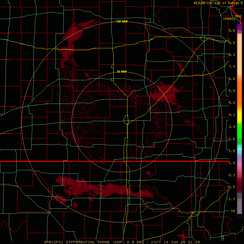The height and width of the screenshot is (244, 244).
Task: Click the "9.0" value on the color scale
Action: pyautogui.click(x=232, y=43)
